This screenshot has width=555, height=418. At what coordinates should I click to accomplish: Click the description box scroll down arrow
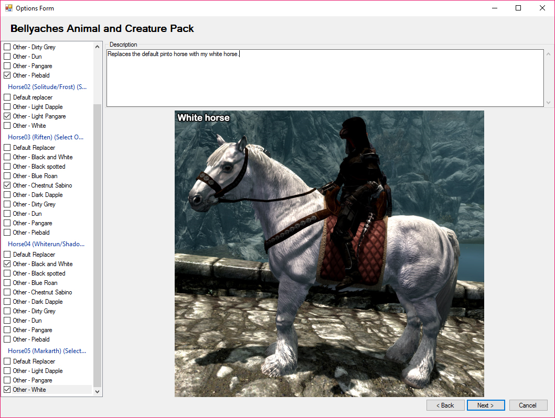coord(548,103)
